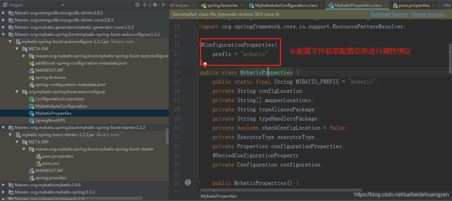The height and width of the screenshot is (201, 452).
Task: Switch to MybatisAutoConfiguration.class tab
Action: [286, 5]
